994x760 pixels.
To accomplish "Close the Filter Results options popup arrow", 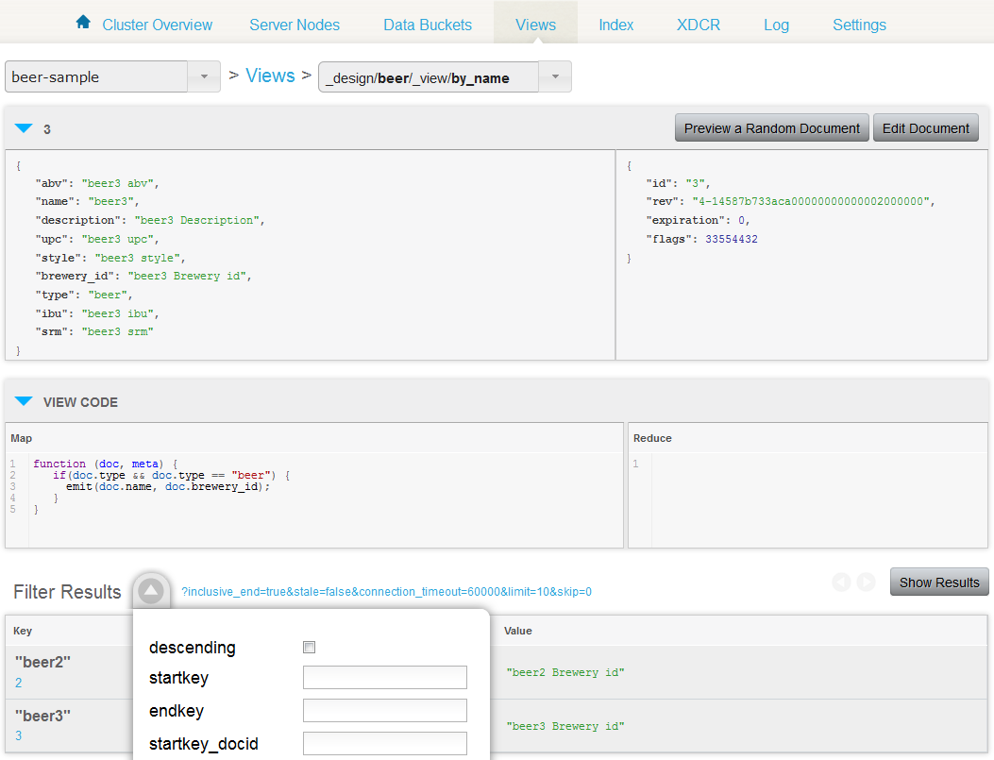I will point(151,591).
